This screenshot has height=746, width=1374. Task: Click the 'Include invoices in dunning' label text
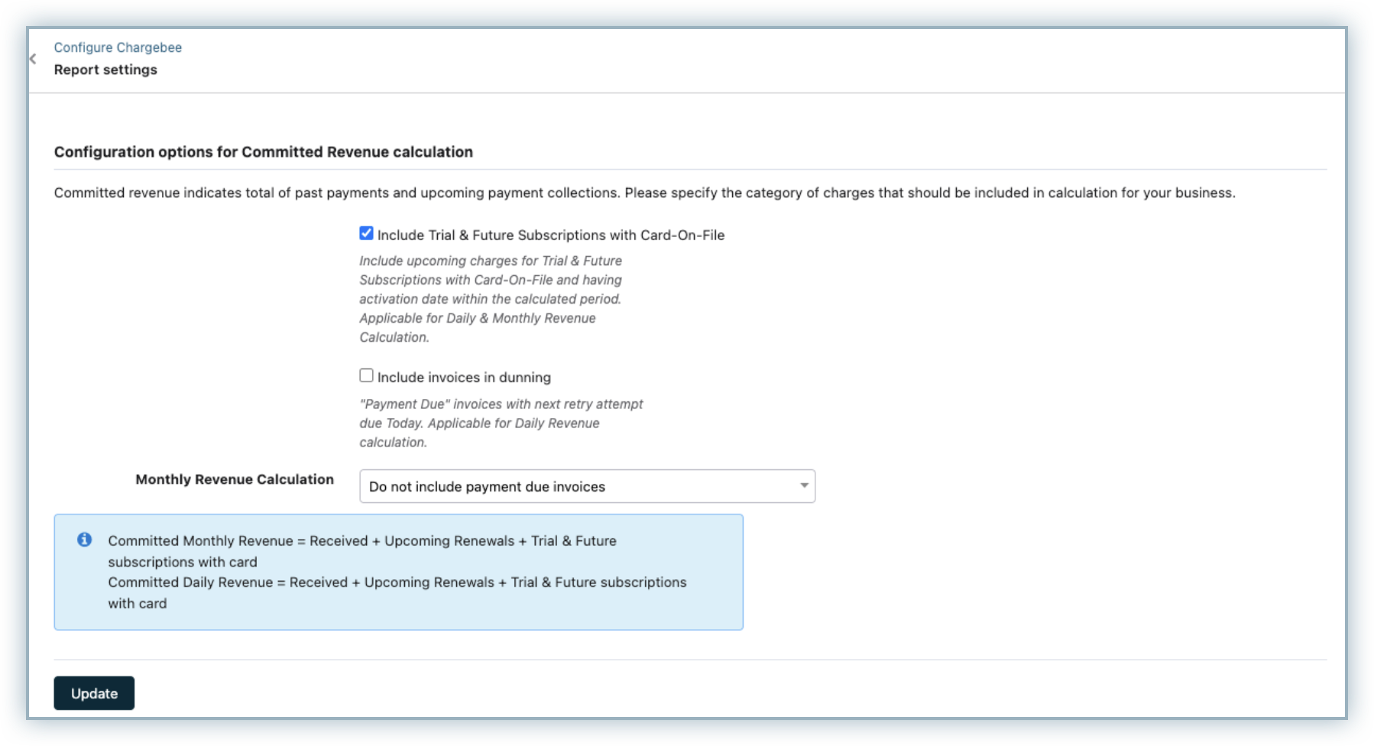click(x=464, y=378)
